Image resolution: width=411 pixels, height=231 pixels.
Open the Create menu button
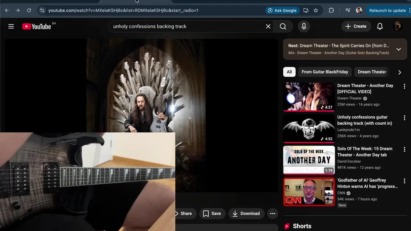(x=356, y=26)
